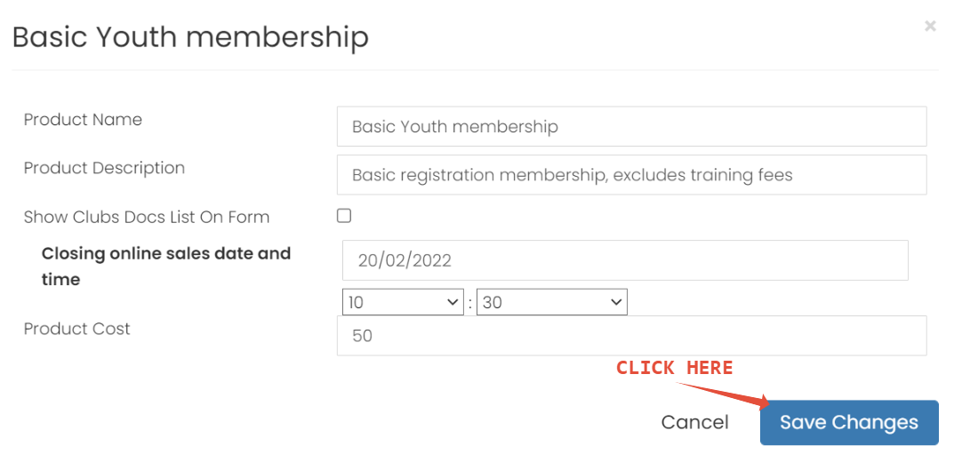Click the Product Name label
Screen dimensions: 954x462
click(x=83, y=120)
